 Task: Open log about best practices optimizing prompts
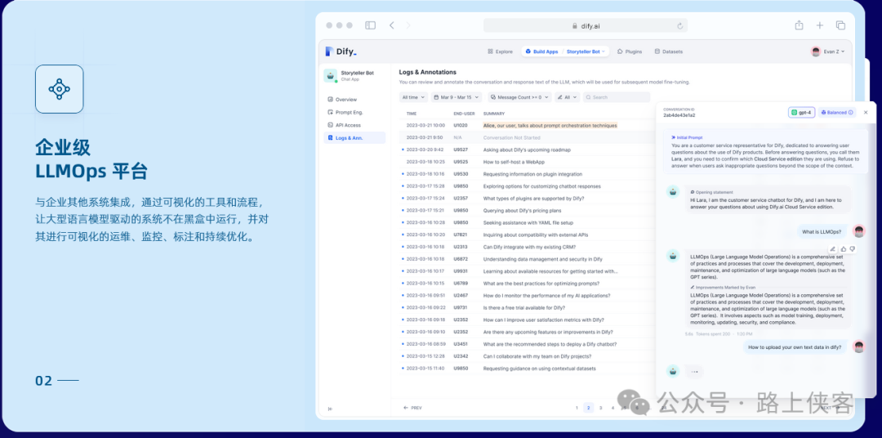[x=527, y=284]
